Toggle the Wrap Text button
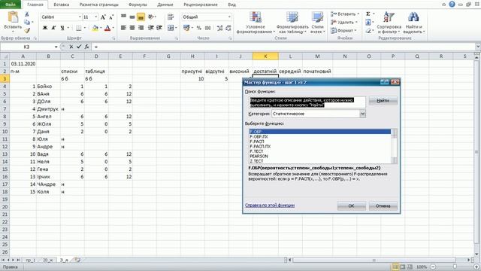Image resolution: width=481 pixels, height=271 pixels. pos(171,17)
